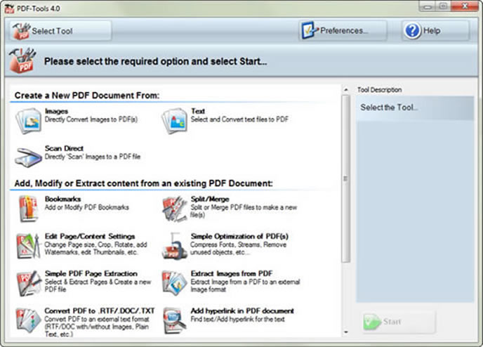Open the Help button
Screen dimensions: 483x347
(435, 30)
